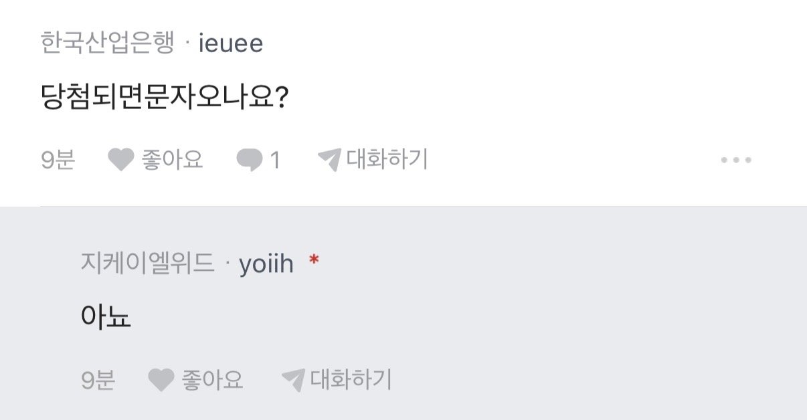This screenshot has width=807, height=420.
Task: Click the red asterisk beside yoiih
Action: pyautogui.click(x=314, y=261)
